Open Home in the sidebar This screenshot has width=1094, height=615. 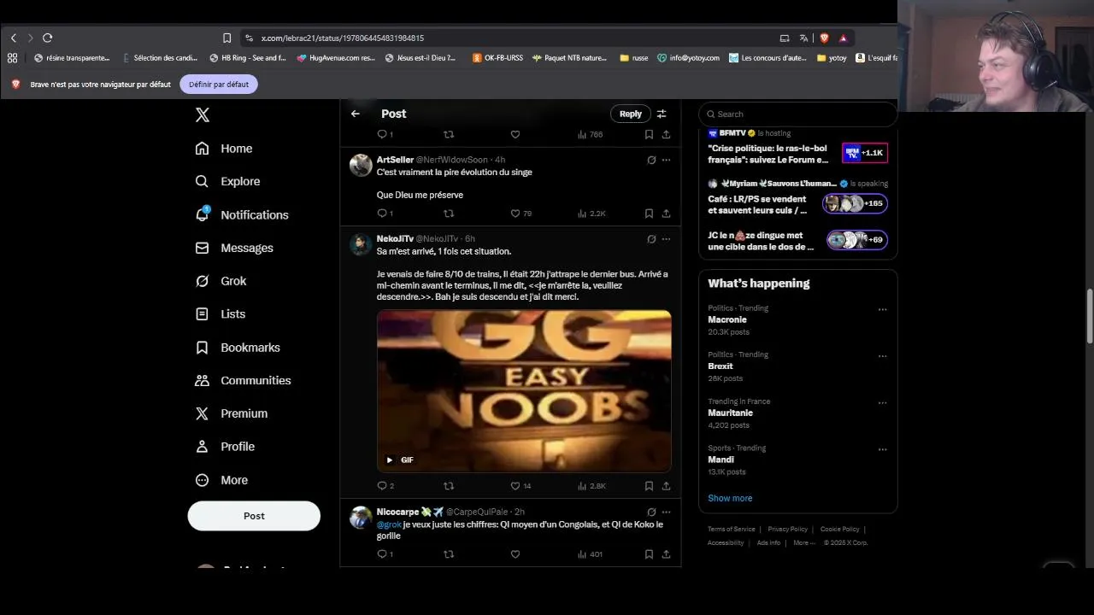(x=224, y=149)
